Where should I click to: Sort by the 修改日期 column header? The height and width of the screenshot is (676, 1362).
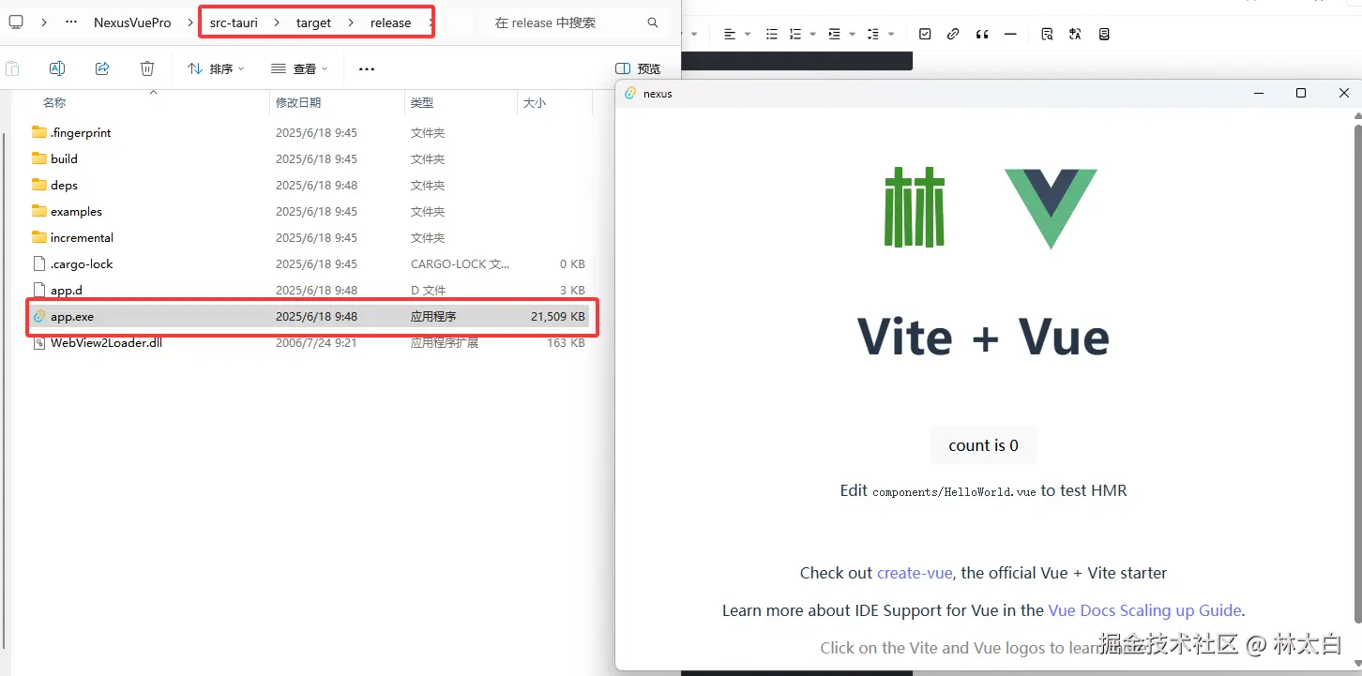pos(298,103)
